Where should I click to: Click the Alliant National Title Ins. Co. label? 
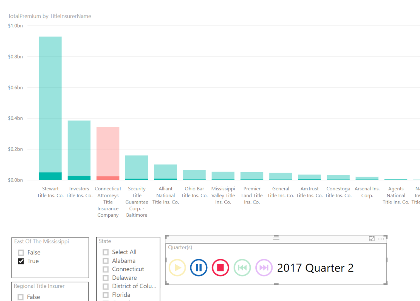[166, 195]
